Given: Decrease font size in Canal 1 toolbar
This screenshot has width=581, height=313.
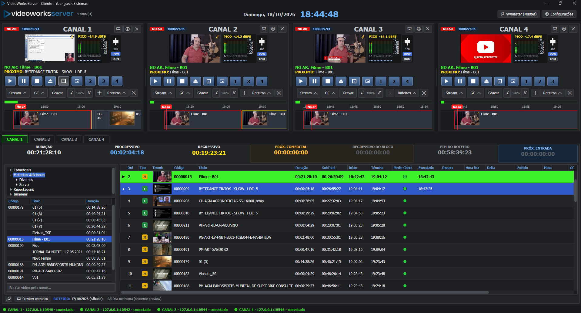Looking at the screenshot, I should point(71,93).
